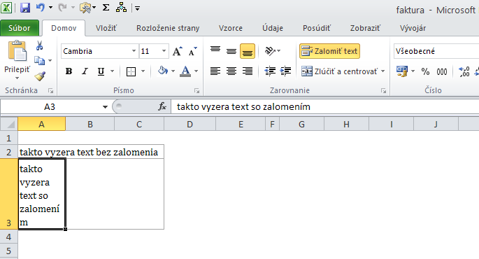The image size is (479, 259).
Task: Toggle Zalomiť text wrap button
Action: (x=329, y=51)
